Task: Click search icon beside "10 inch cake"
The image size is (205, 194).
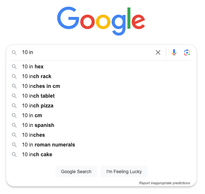Action: [14, 155]
